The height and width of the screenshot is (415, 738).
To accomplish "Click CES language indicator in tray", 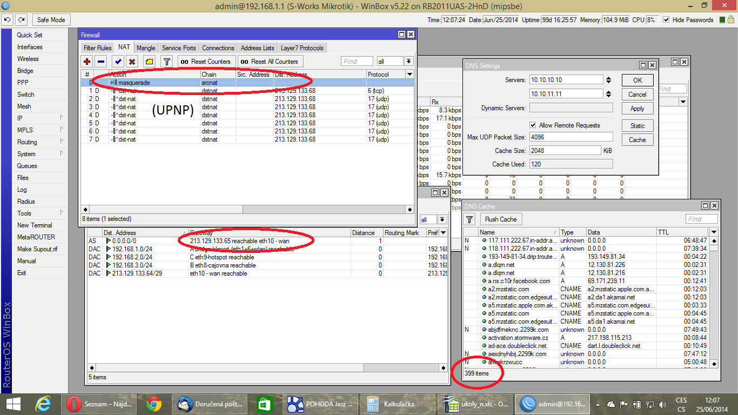I will point(681,400).
